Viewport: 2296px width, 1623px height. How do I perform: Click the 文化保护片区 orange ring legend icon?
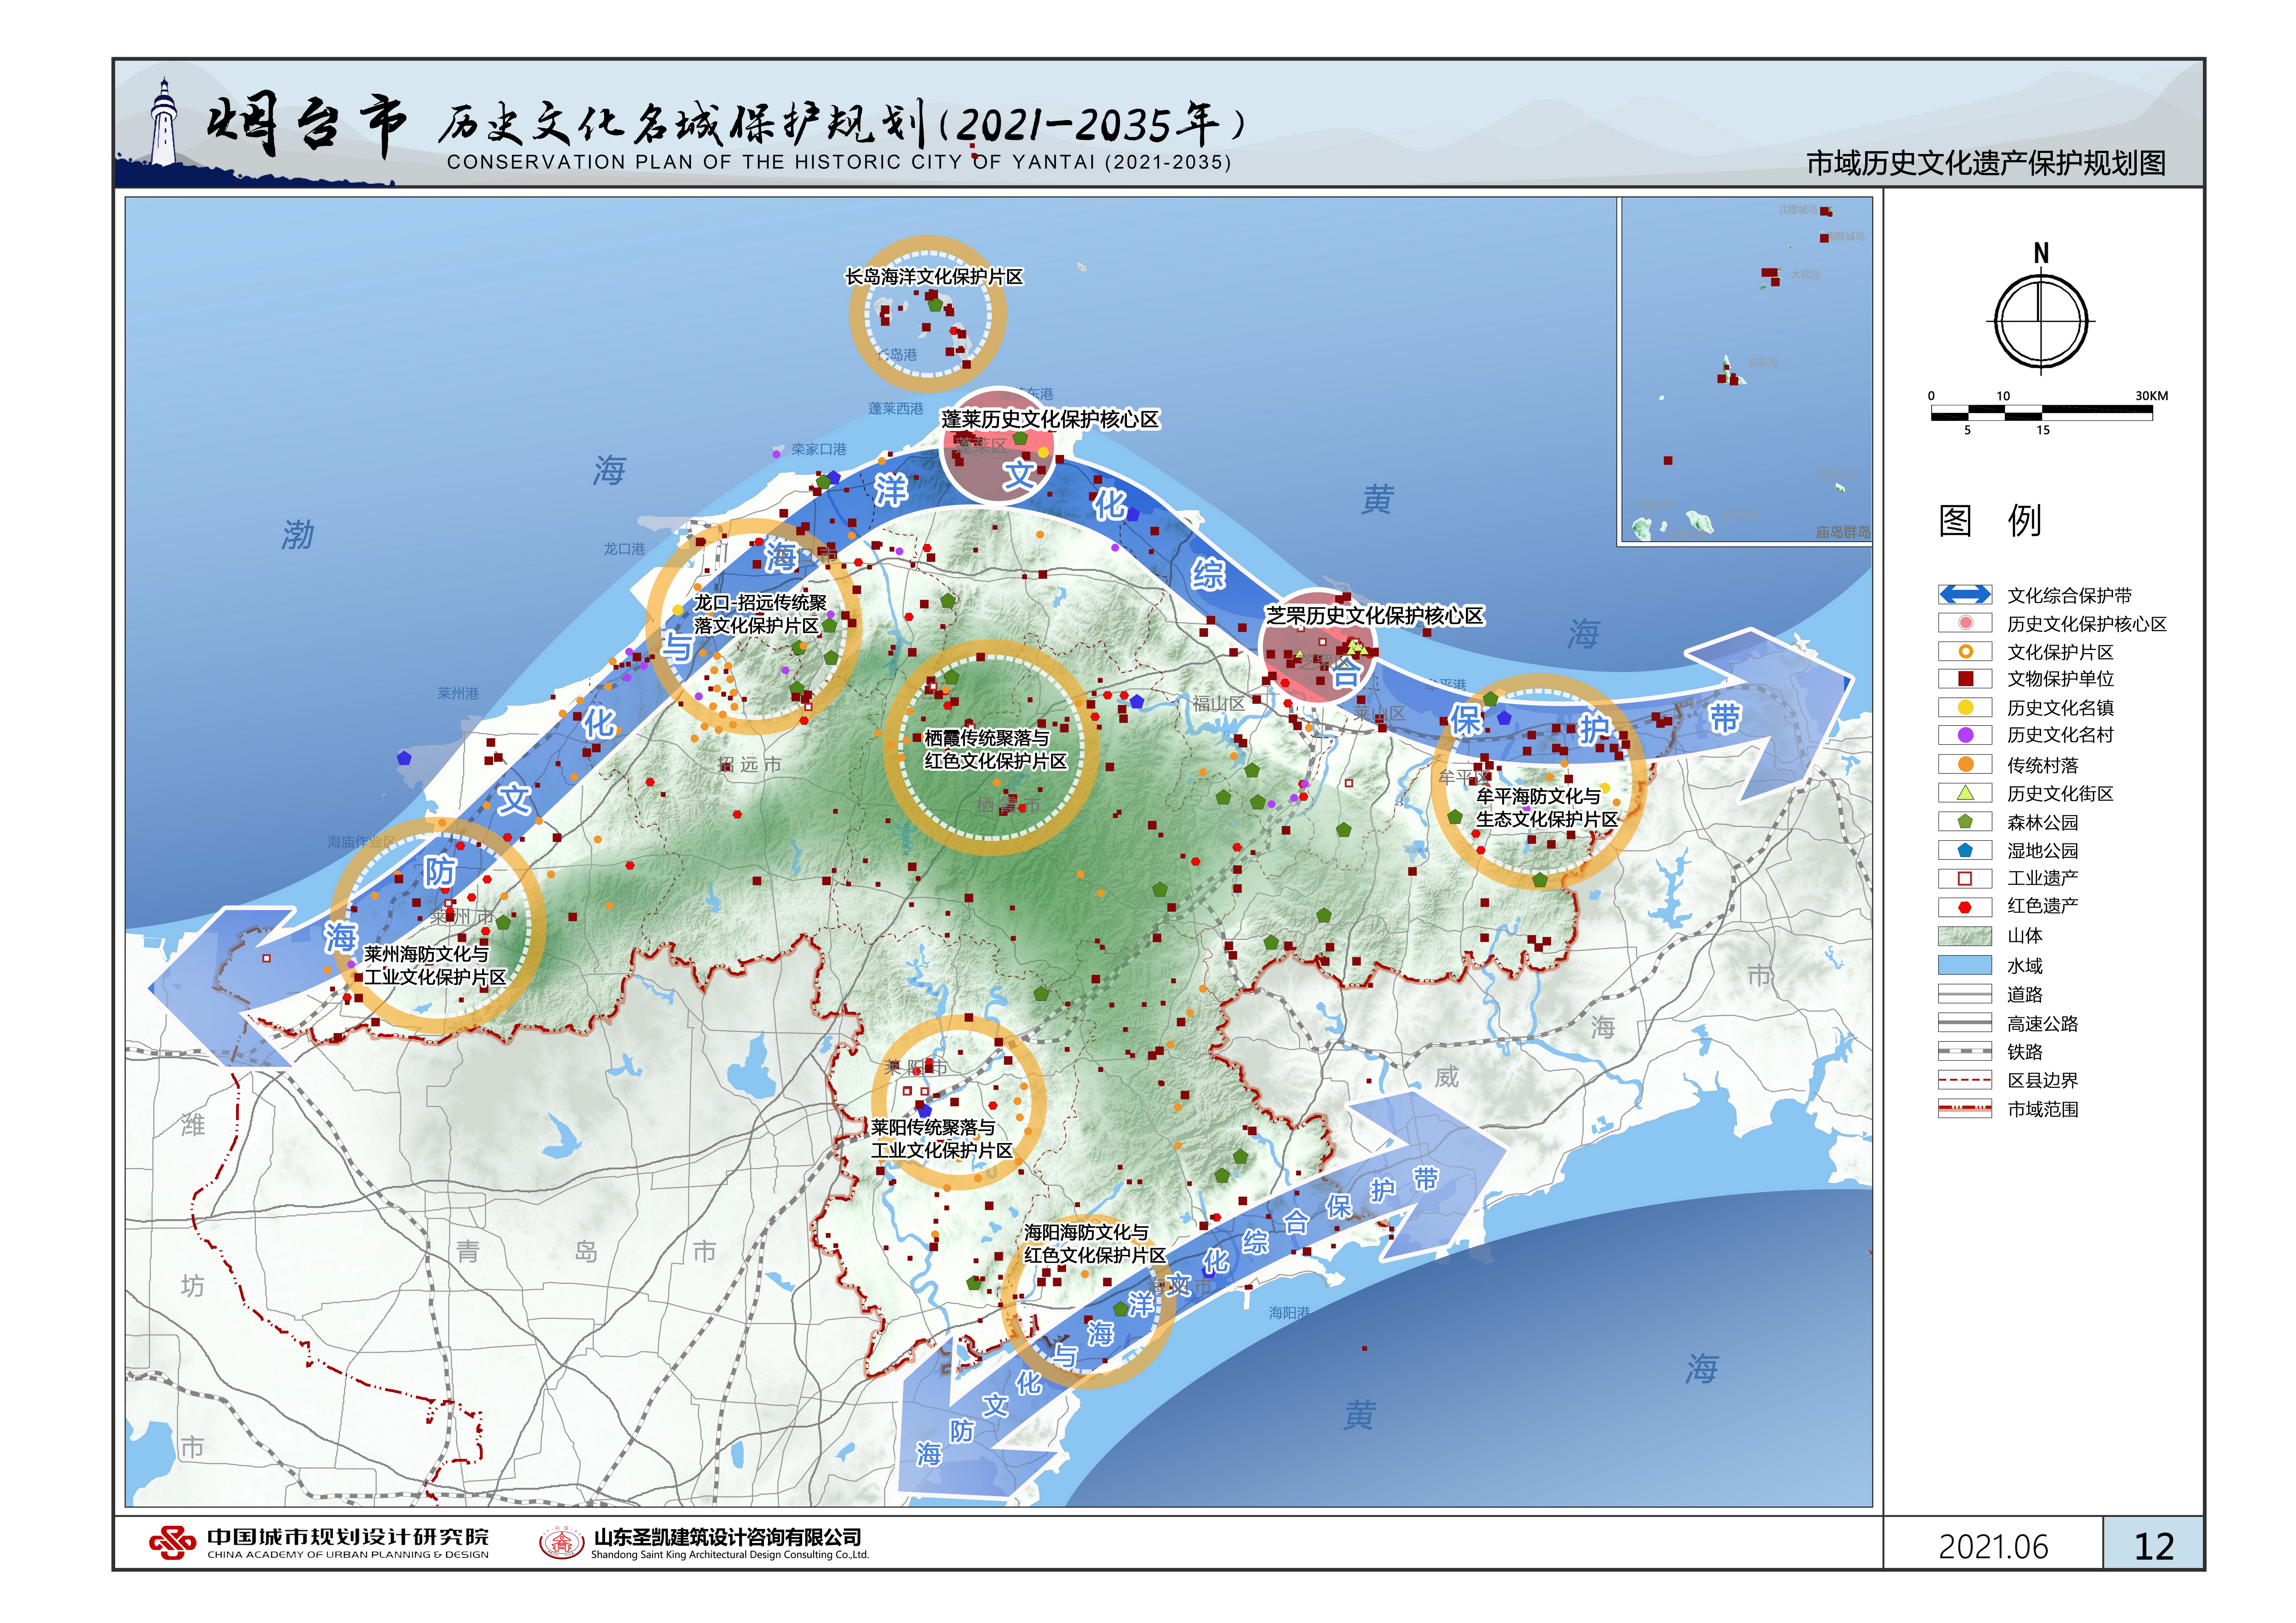1965,652
